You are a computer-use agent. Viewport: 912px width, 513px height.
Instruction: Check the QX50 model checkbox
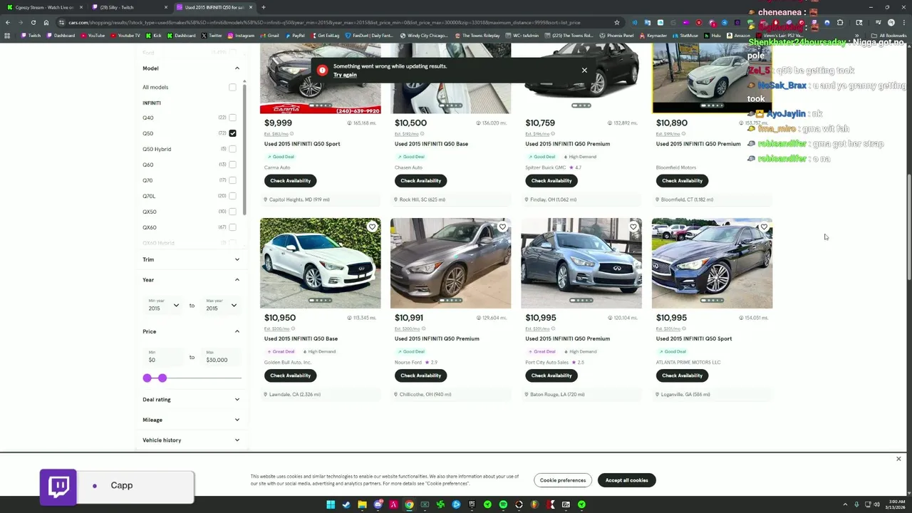[232, 212]
